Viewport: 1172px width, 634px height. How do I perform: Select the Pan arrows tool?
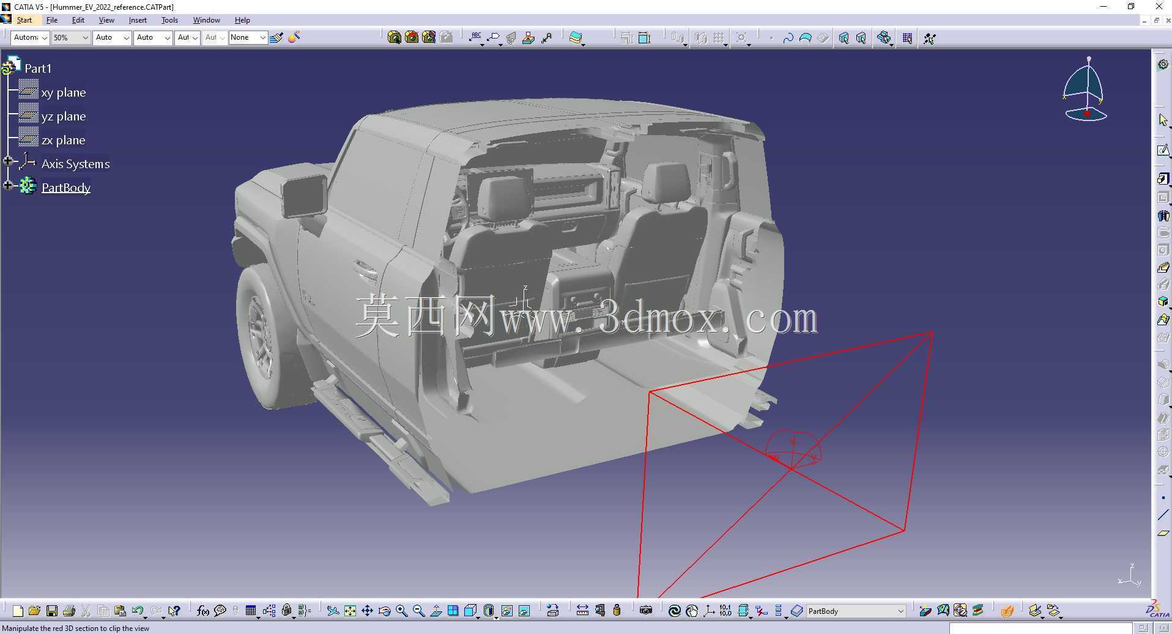tap(367, 611)
